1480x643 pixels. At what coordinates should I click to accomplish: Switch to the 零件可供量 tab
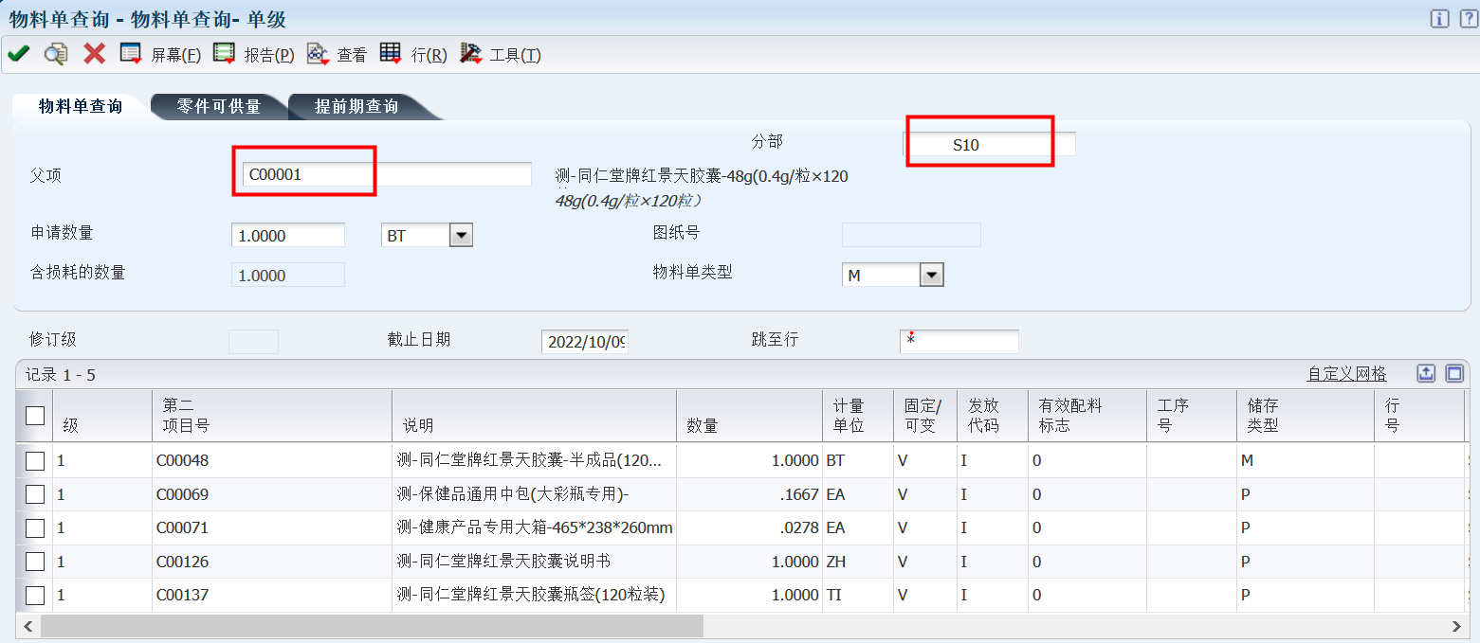pyautogui.click(x=219, y=106)
